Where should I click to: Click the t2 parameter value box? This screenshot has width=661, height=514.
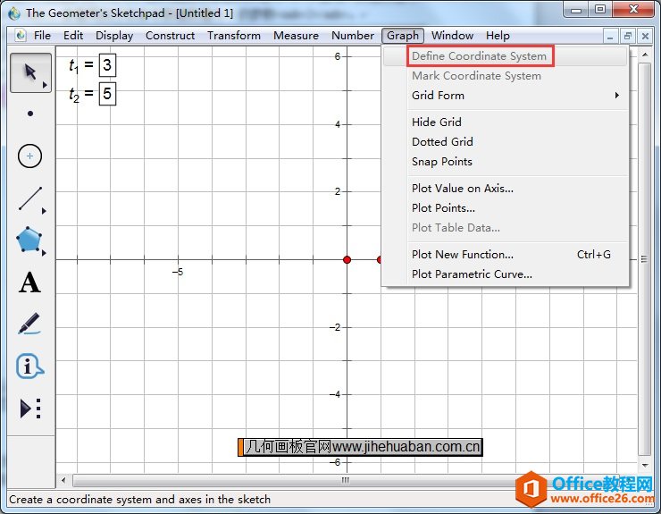pos(107,93)
